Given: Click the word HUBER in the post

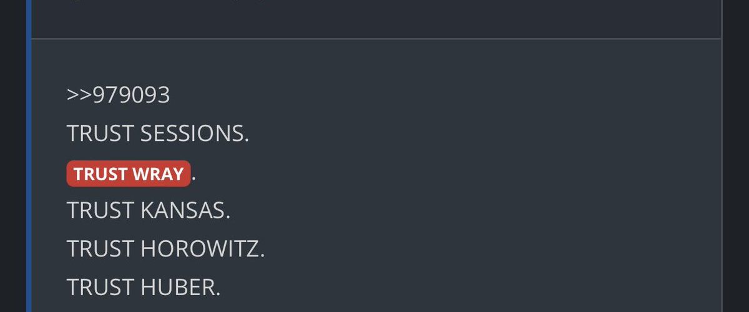Looking at the screenshot, I should coord(180,287).
